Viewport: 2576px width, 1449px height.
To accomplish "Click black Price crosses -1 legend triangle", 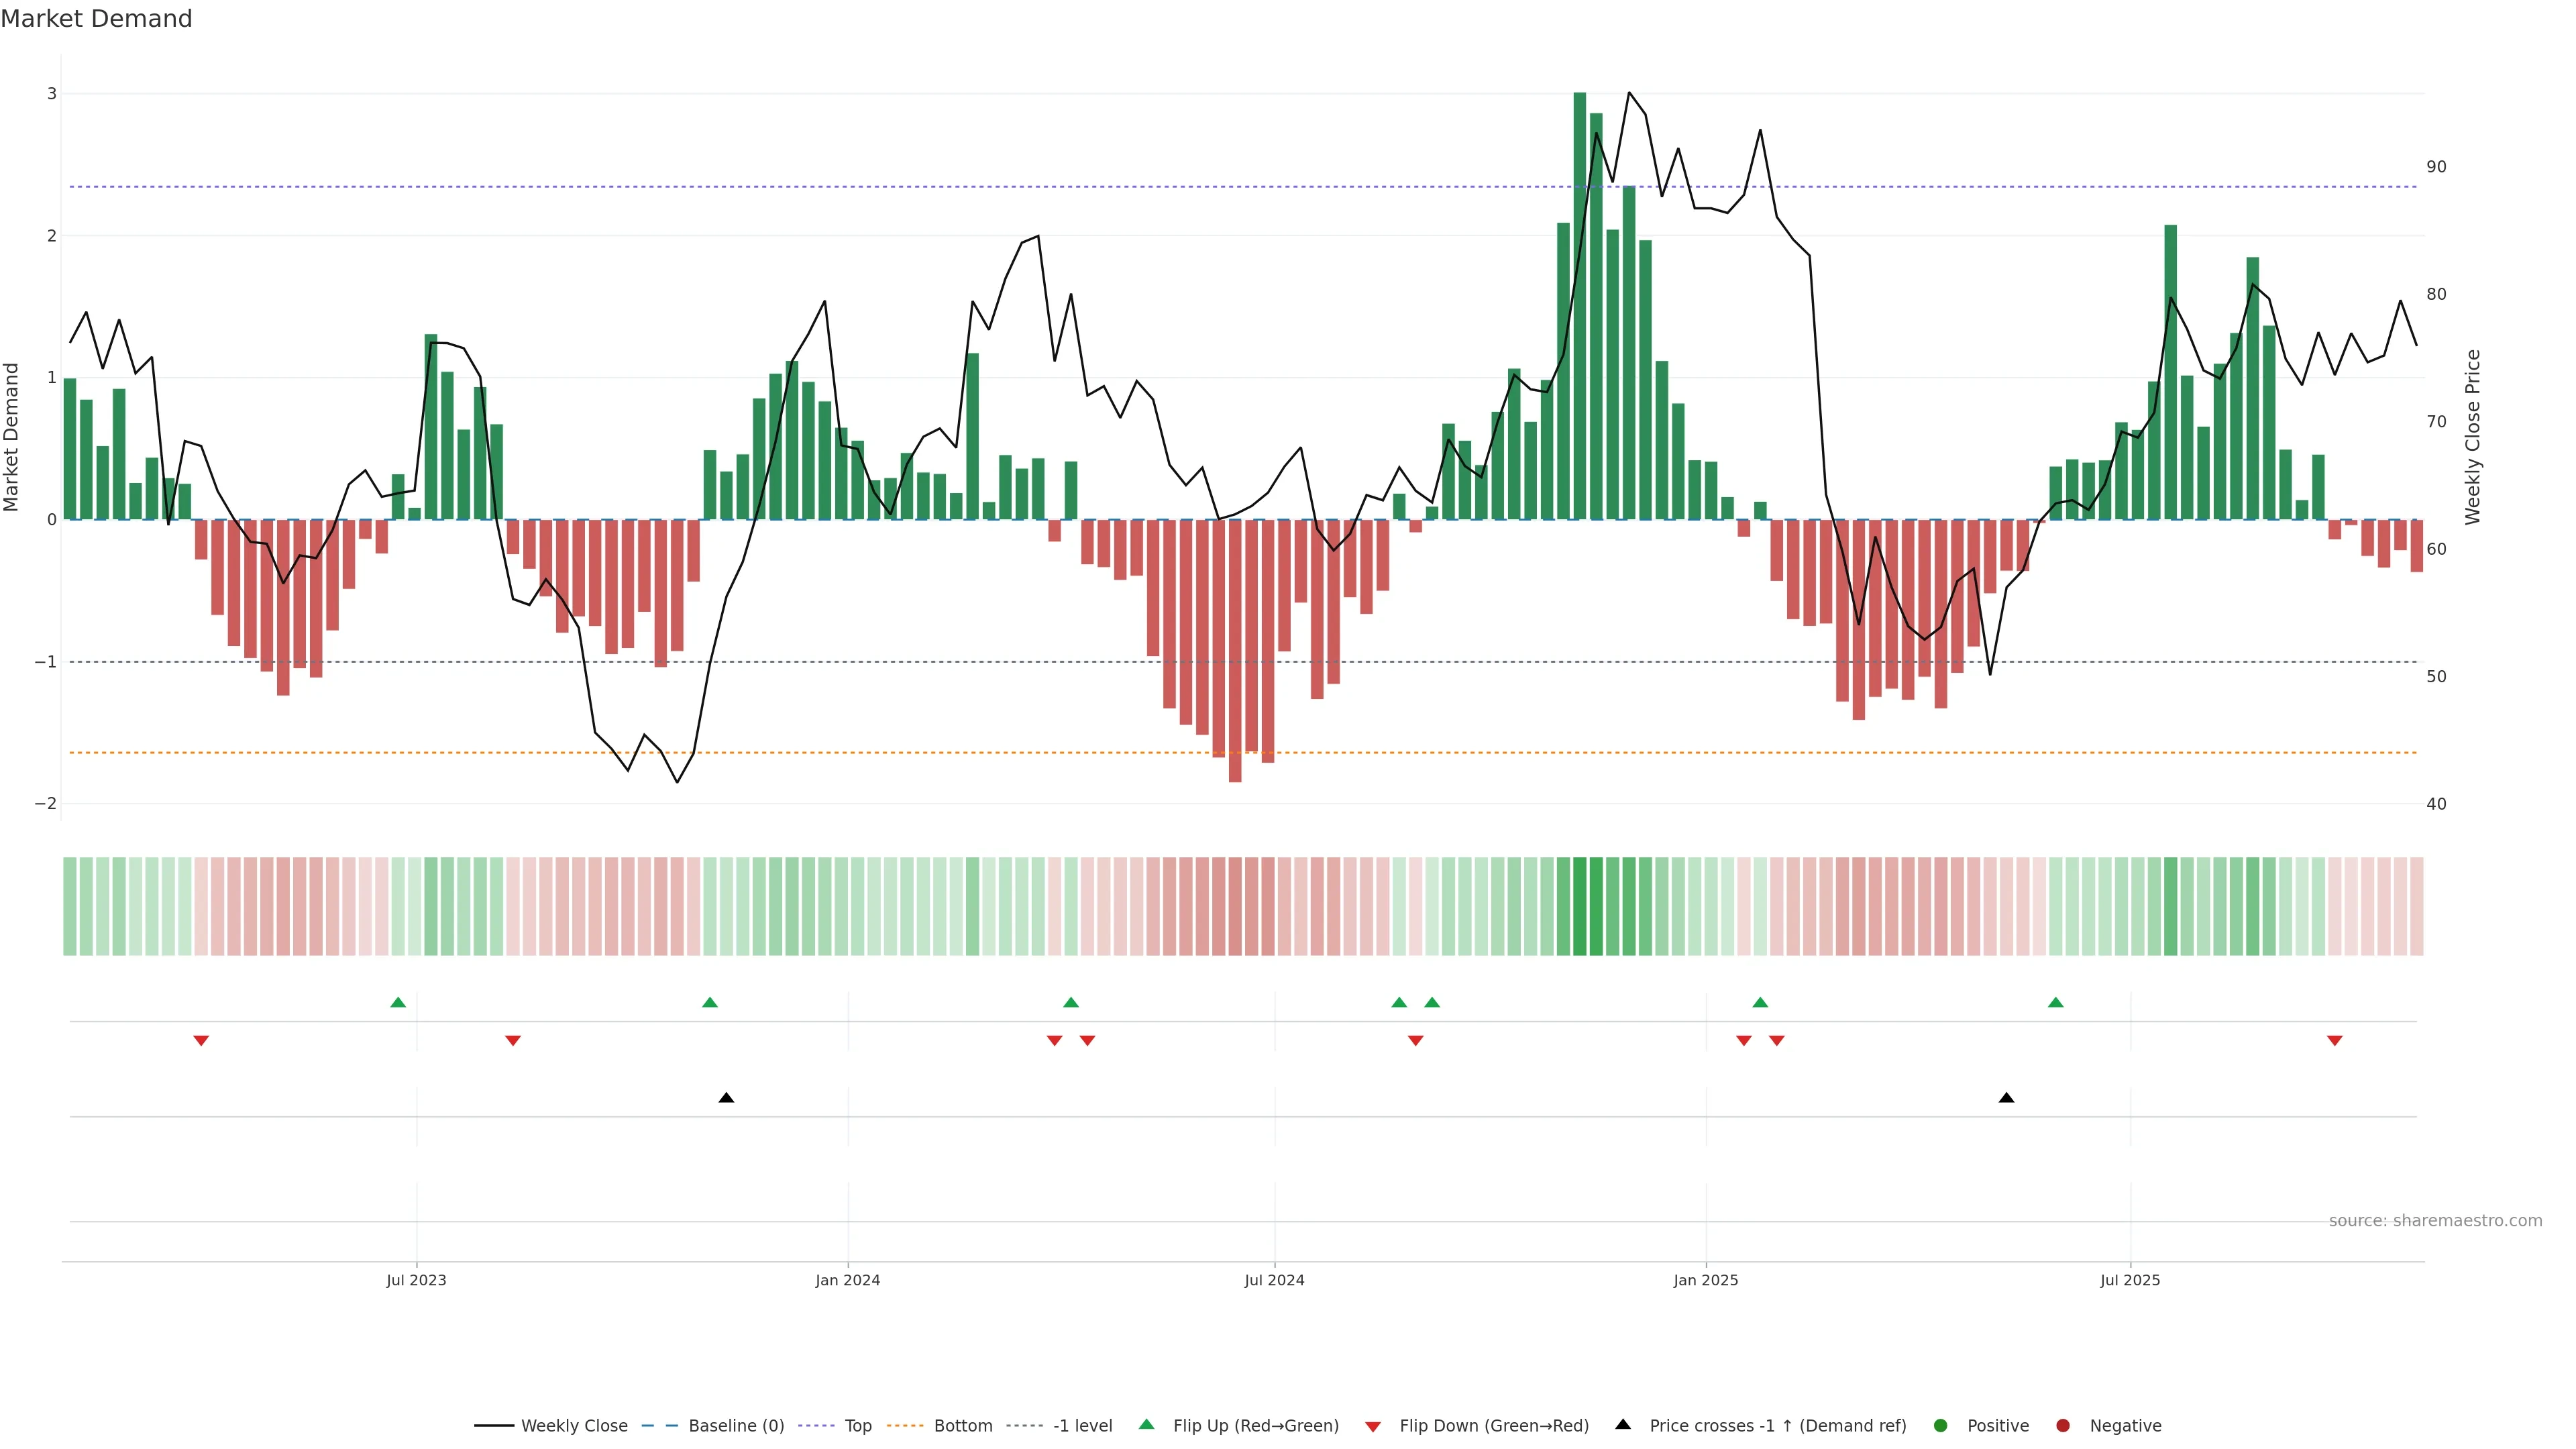I will [x=1623, y=1425].
